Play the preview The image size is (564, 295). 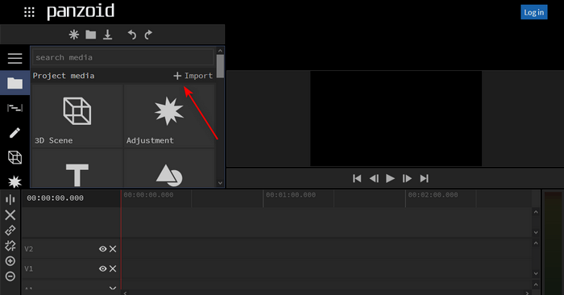[390, 178]
